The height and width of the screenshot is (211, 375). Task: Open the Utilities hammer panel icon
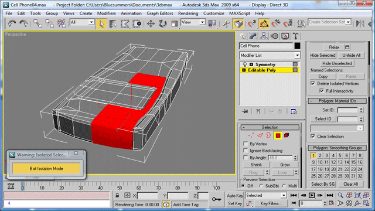tap(295, 36)
